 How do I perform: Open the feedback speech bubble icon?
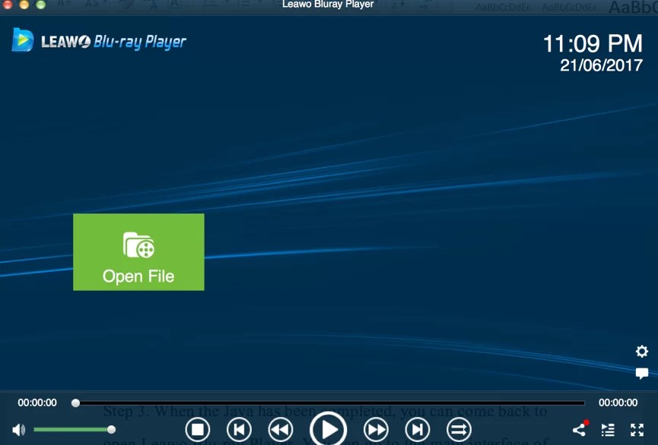641,374
